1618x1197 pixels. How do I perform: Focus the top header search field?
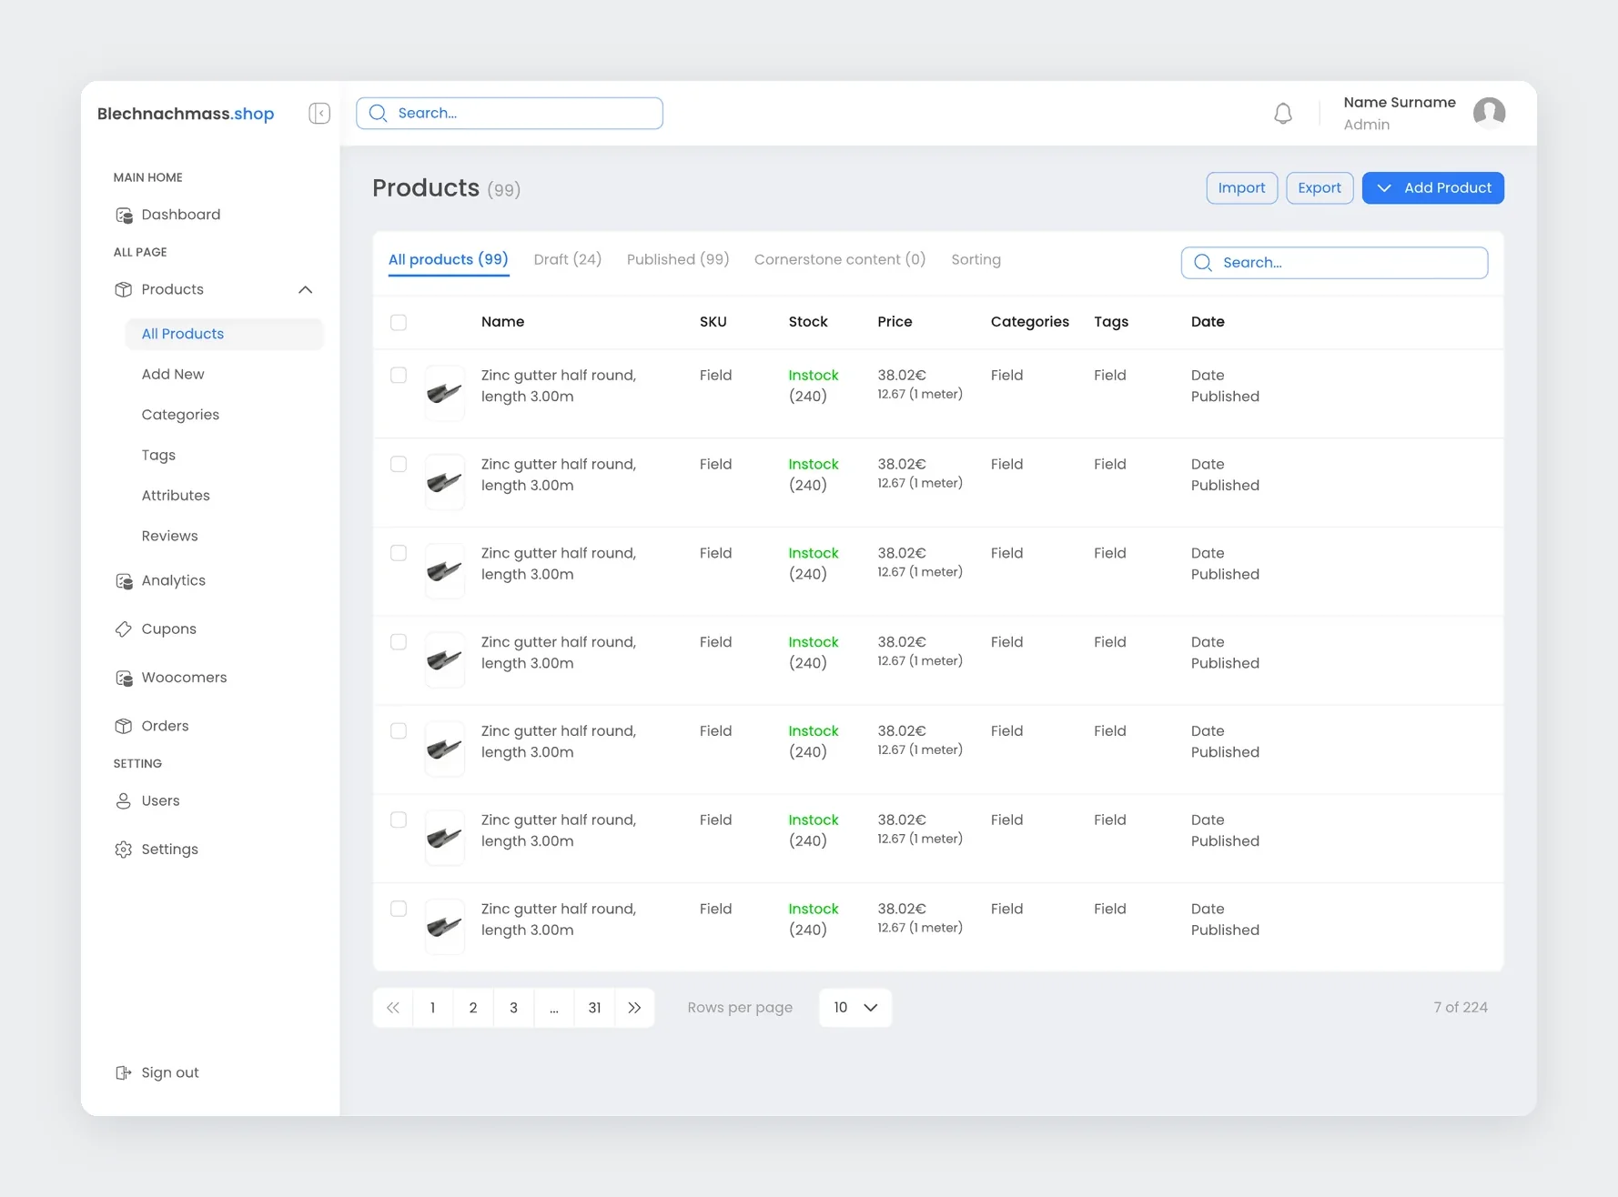(x=510, y=113)
